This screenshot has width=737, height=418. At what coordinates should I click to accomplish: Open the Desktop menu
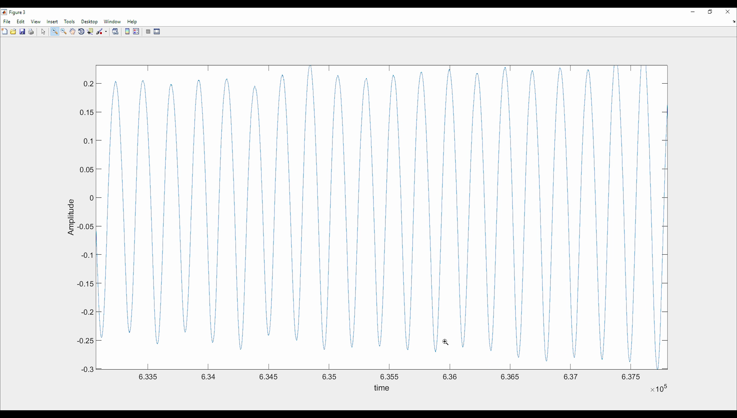(x=89, y=22)
